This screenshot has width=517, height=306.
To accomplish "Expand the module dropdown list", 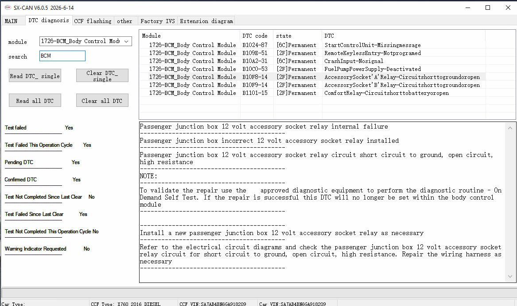I will click(126, 41).
